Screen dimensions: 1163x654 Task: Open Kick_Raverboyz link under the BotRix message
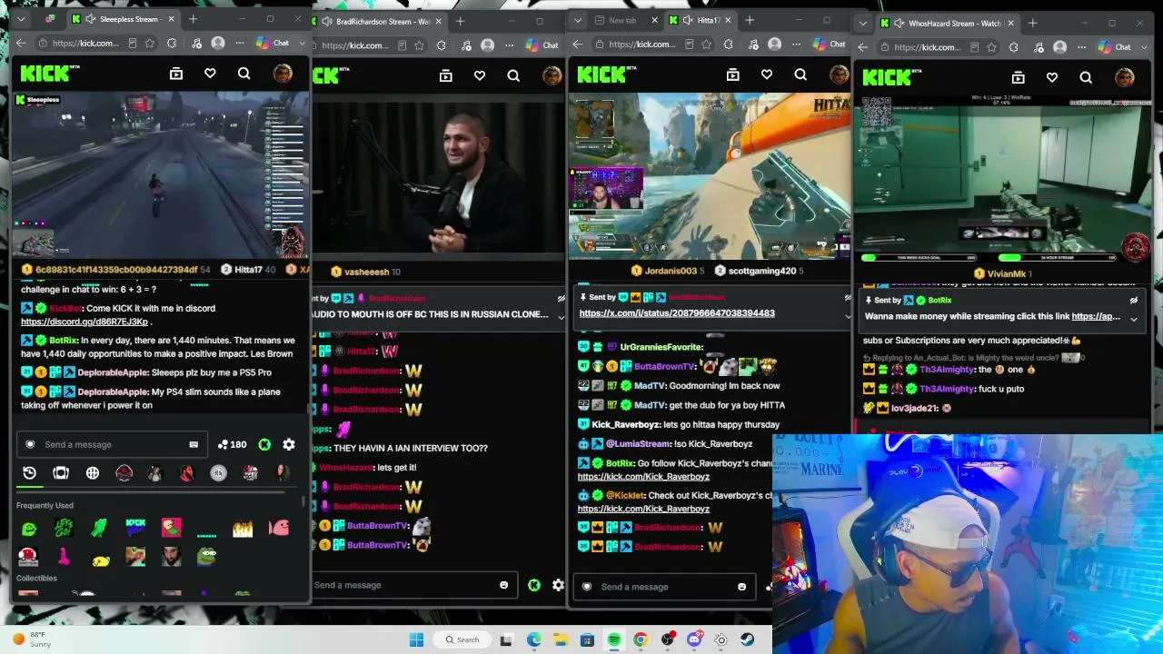tap(643, 477)
